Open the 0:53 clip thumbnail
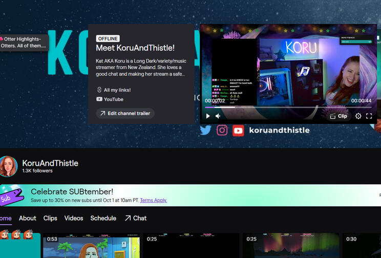Viewport: 381px width, 258px height. coord(91,246)
